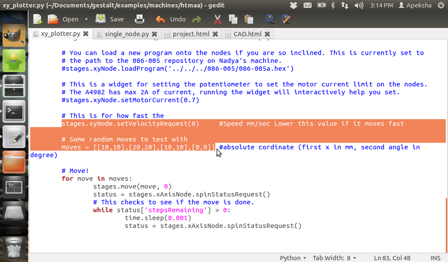Click the 'for move in moves:' line
The image size is (448, 262).
point(97,179)
